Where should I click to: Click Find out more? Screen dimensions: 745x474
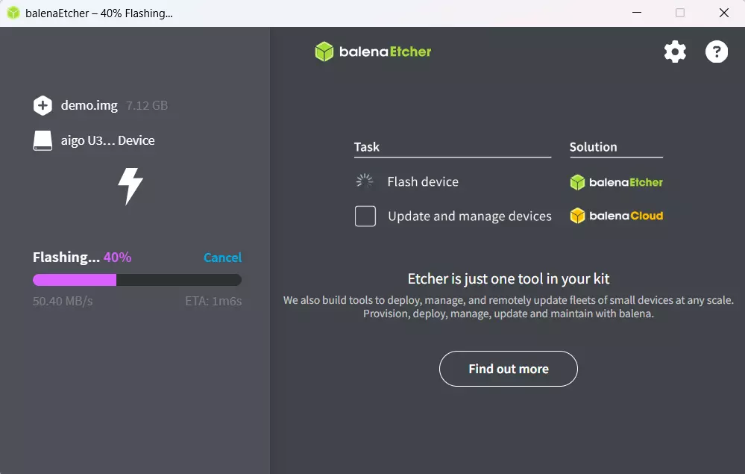[508, 368]
